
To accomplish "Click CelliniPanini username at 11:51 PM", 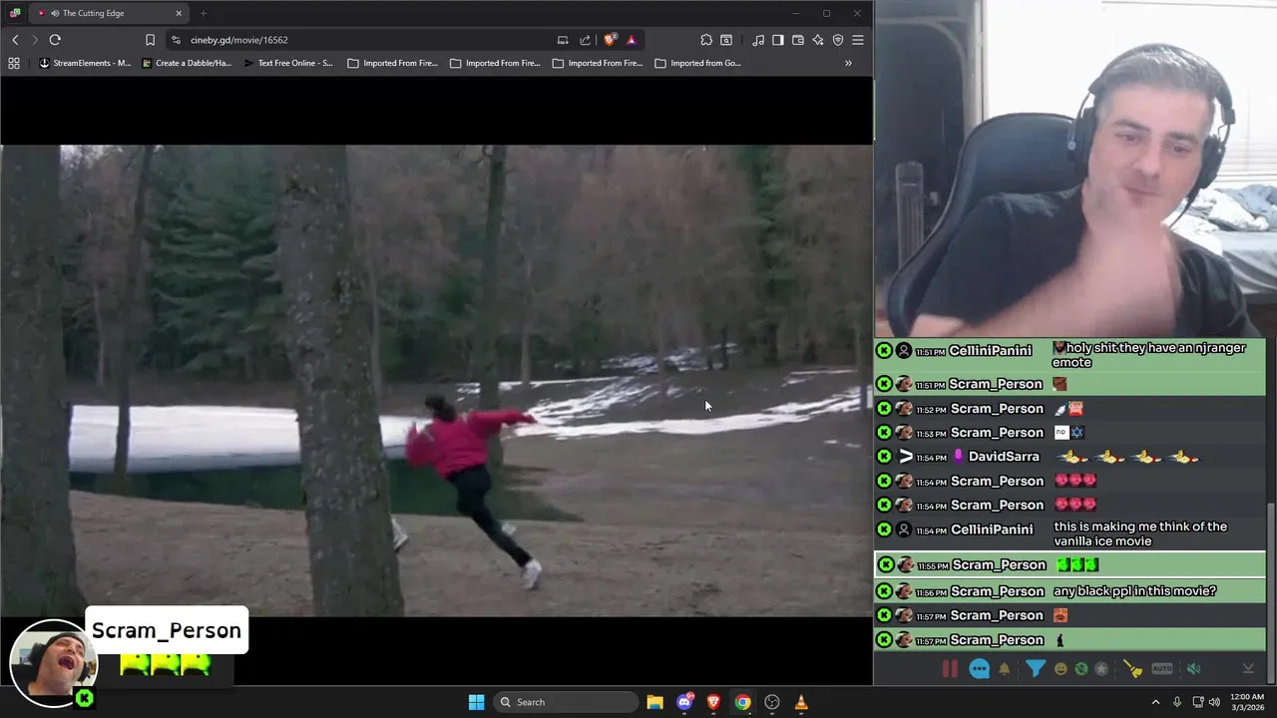I will pos(990,351).
